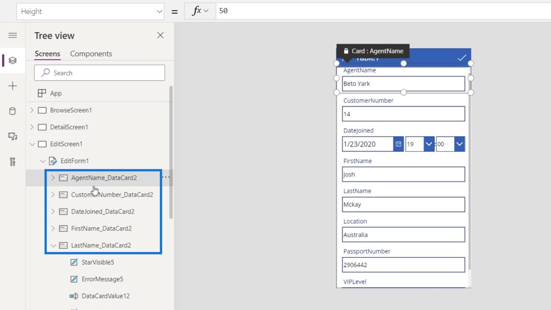Screen dimensions: 551x310
Task: Click the DateJoined_DataCard2 card icon
Action: [x=63, y=212]
